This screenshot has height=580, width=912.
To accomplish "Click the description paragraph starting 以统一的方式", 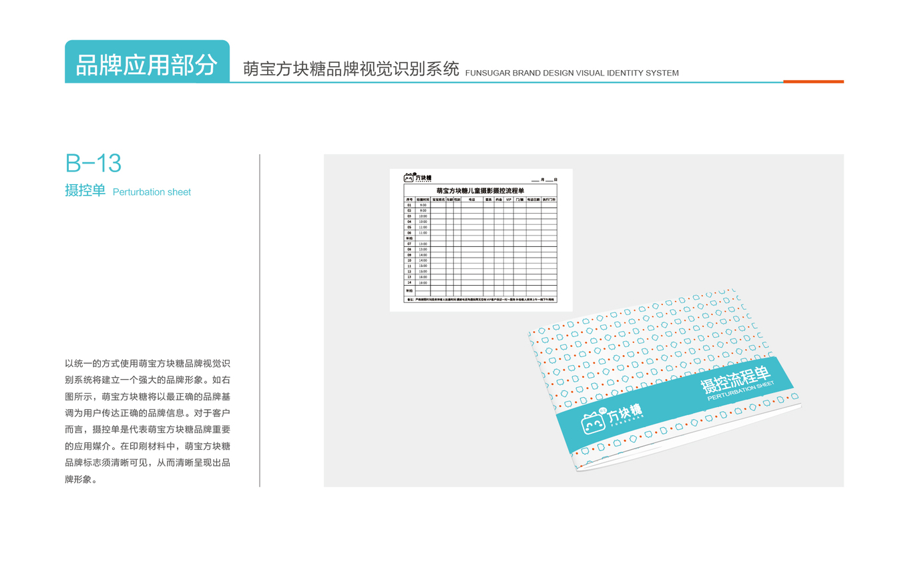I will [148, 421].
